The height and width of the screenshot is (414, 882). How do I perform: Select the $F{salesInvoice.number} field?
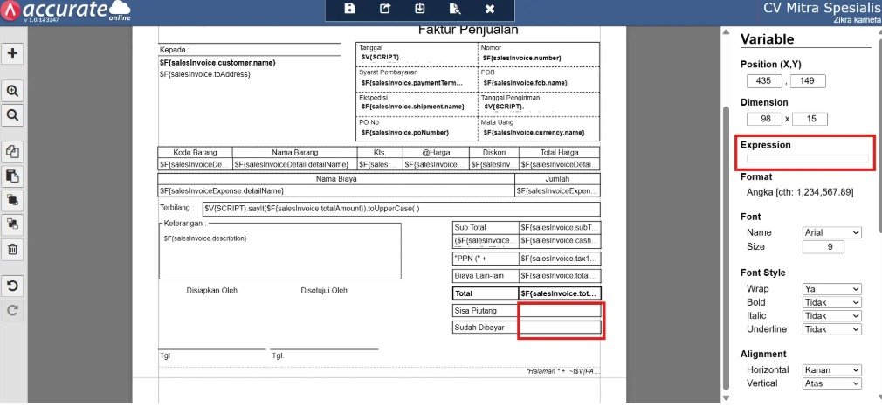(521, 58)
